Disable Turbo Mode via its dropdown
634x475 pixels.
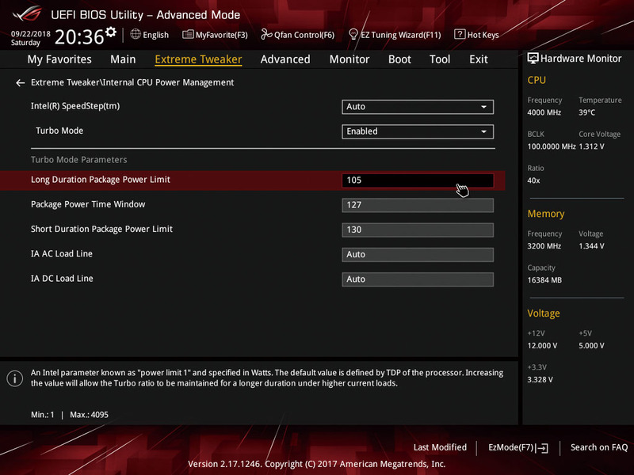click(x=417, y=131)
